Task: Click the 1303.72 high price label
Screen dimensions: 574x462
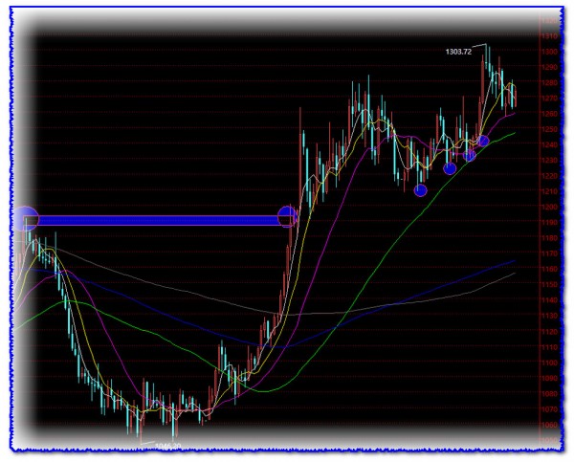Action: 459,51
